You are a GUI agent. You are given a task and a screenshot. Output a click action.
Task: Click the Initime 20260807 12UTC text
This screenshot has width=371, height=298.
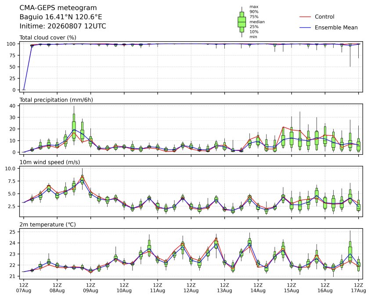click(63, 26)
